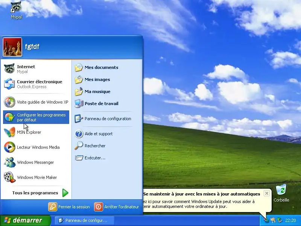Click the Rechercher magnifying glass icon
Screen dimensions: 301x226
[79, 146]
